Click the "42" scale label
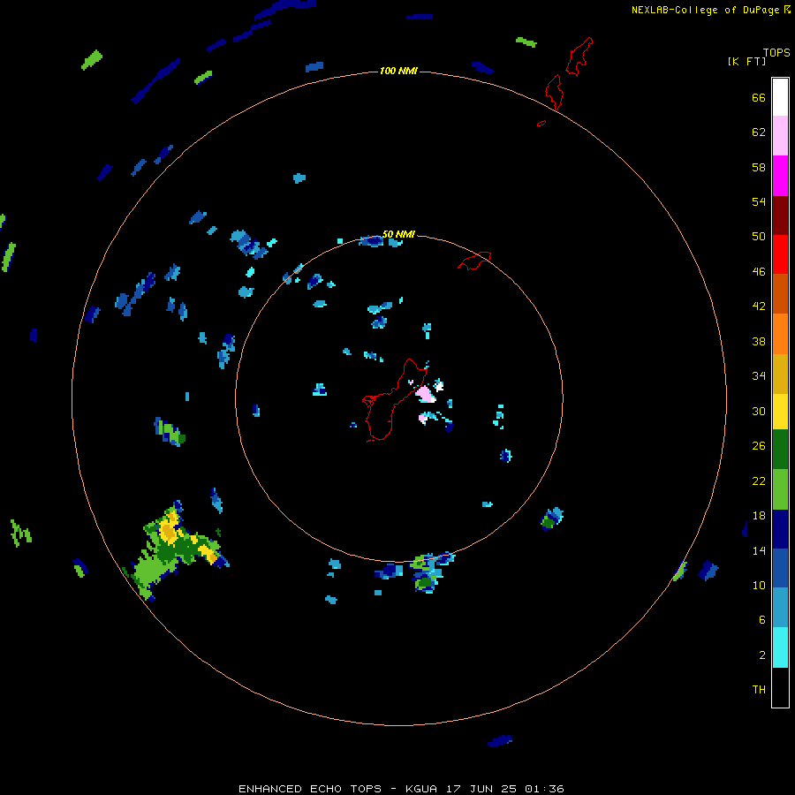This screenshot has width=795, height=795. tap(759, 307)
